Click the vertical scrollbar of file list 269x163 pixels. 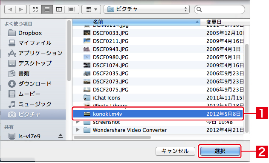pyautogui.click(x=247, y=88)
